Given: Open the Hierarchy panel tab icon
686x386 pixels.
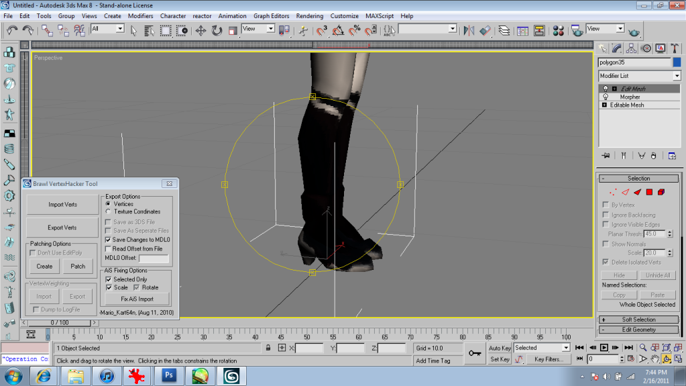Looking at the screenshot, I should tap(631, 48).
